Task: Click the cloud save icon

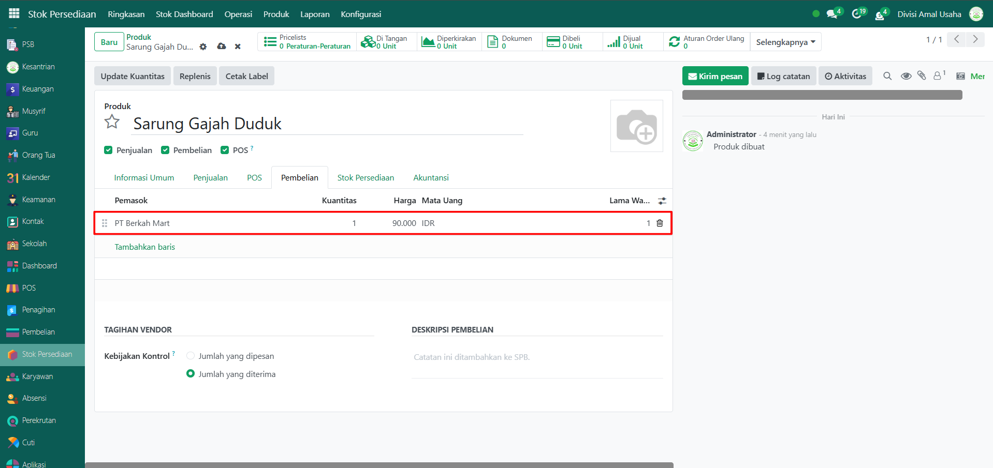Action: point(222,47)
